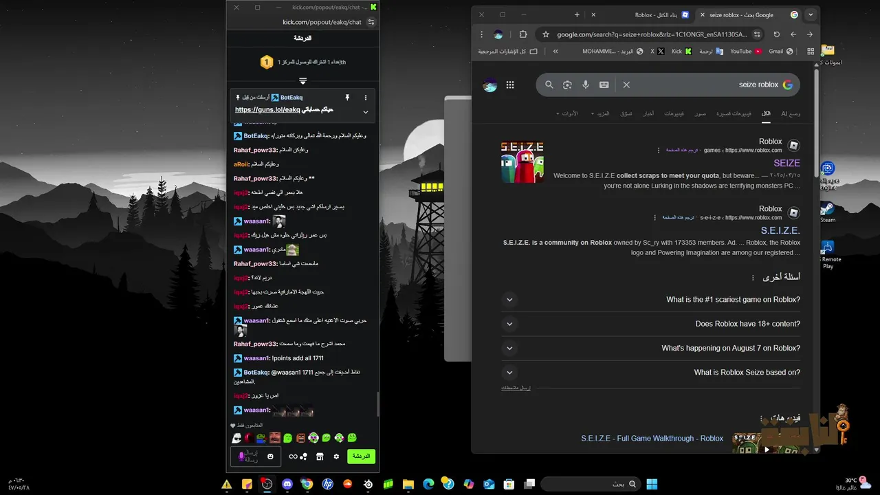Clear the seize roblox search query
The image size is (880, 495).
626,85
